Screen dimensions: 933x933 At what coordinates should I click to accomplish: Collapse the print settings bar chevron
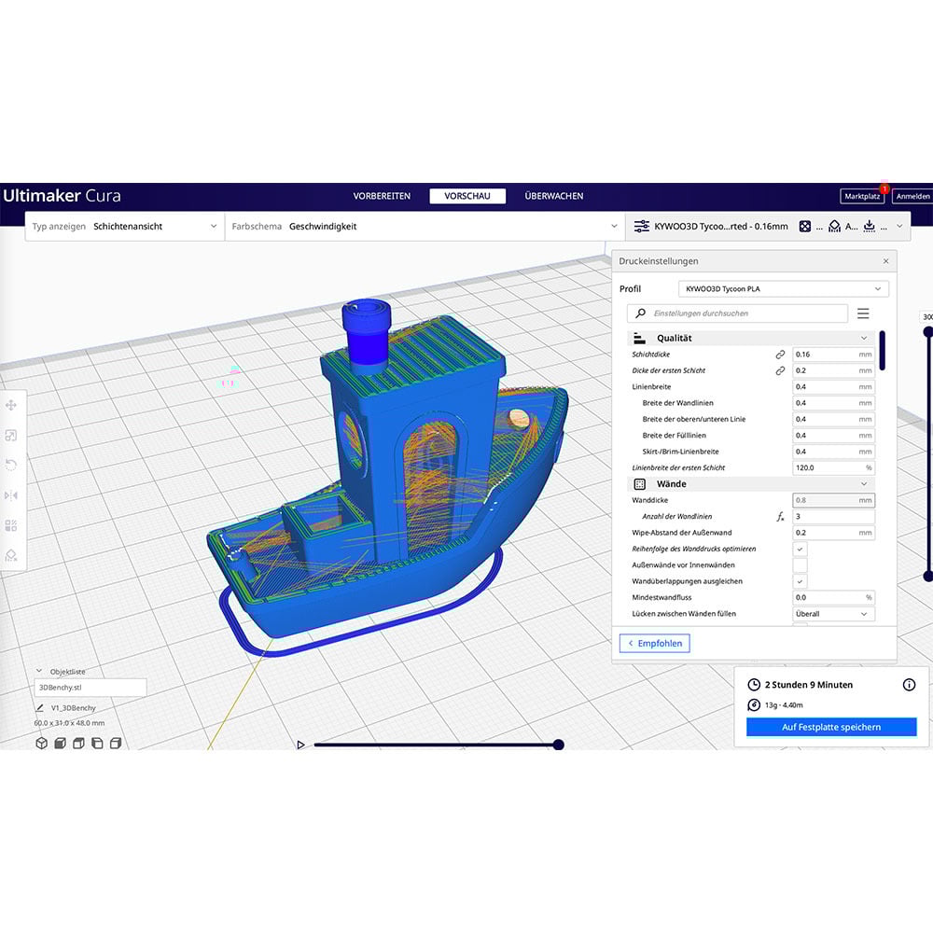click(899, 226)
